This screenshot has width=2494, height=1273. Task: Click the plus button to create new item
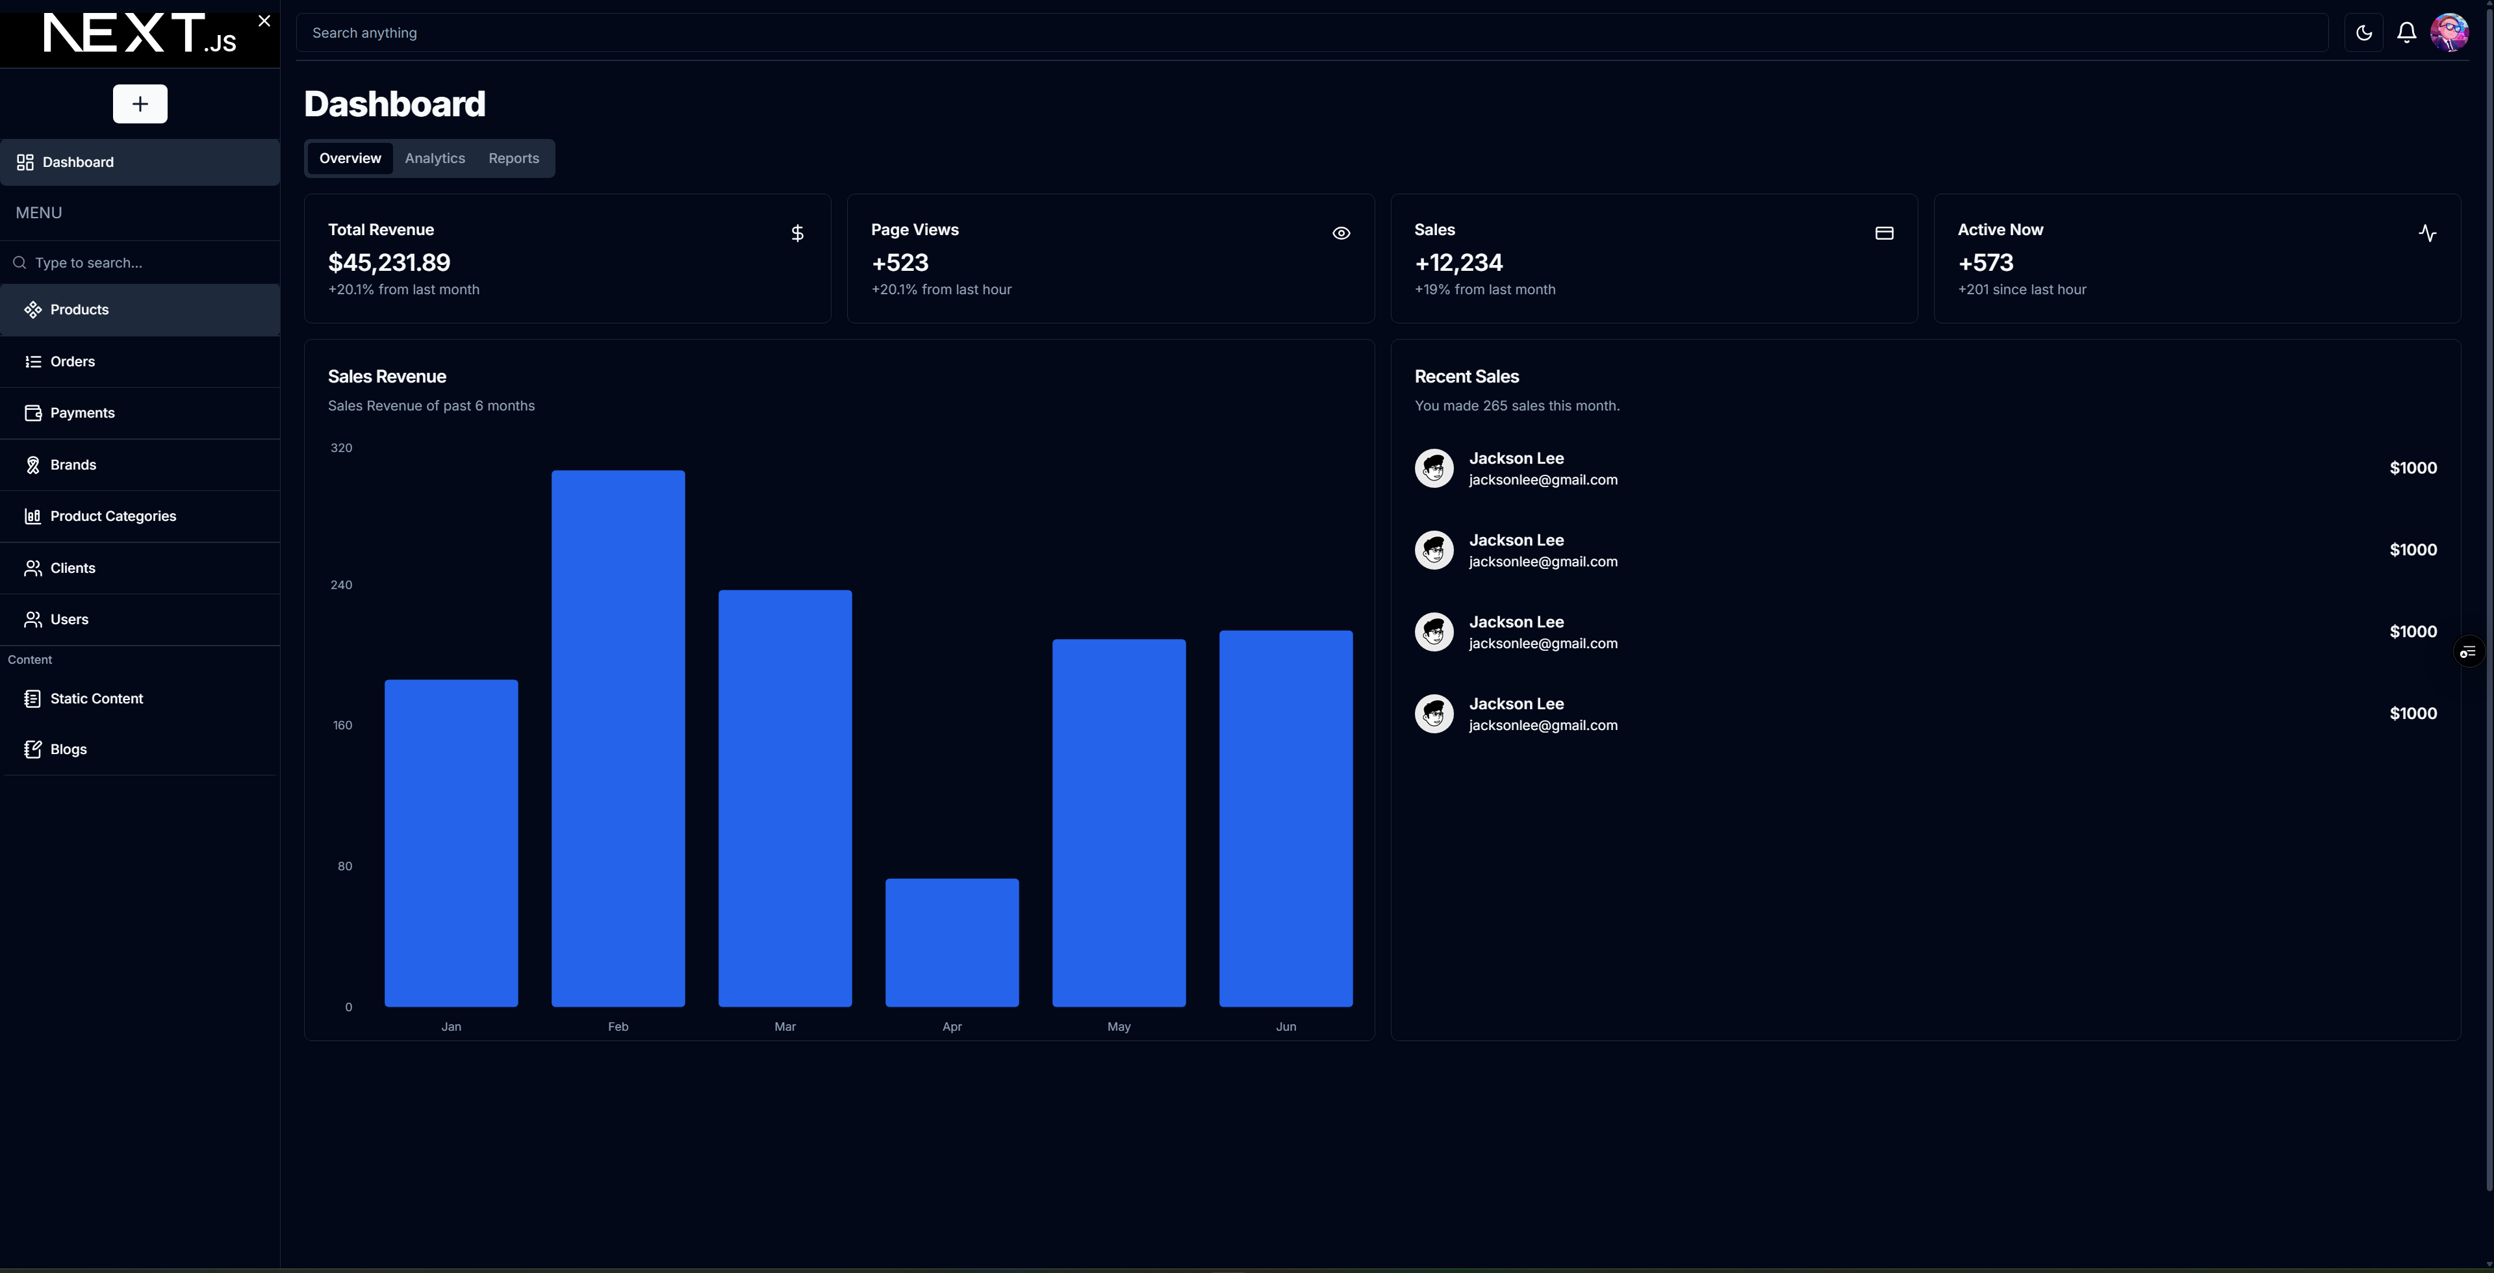(140, 103)
